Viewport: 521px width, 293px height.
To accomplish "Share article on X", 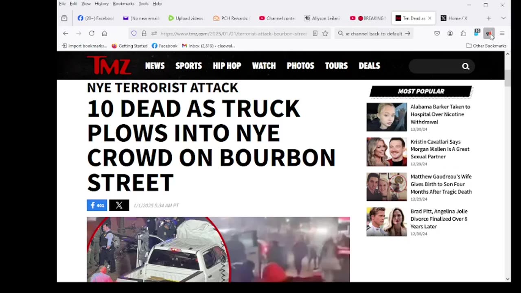I will [119, 205].
